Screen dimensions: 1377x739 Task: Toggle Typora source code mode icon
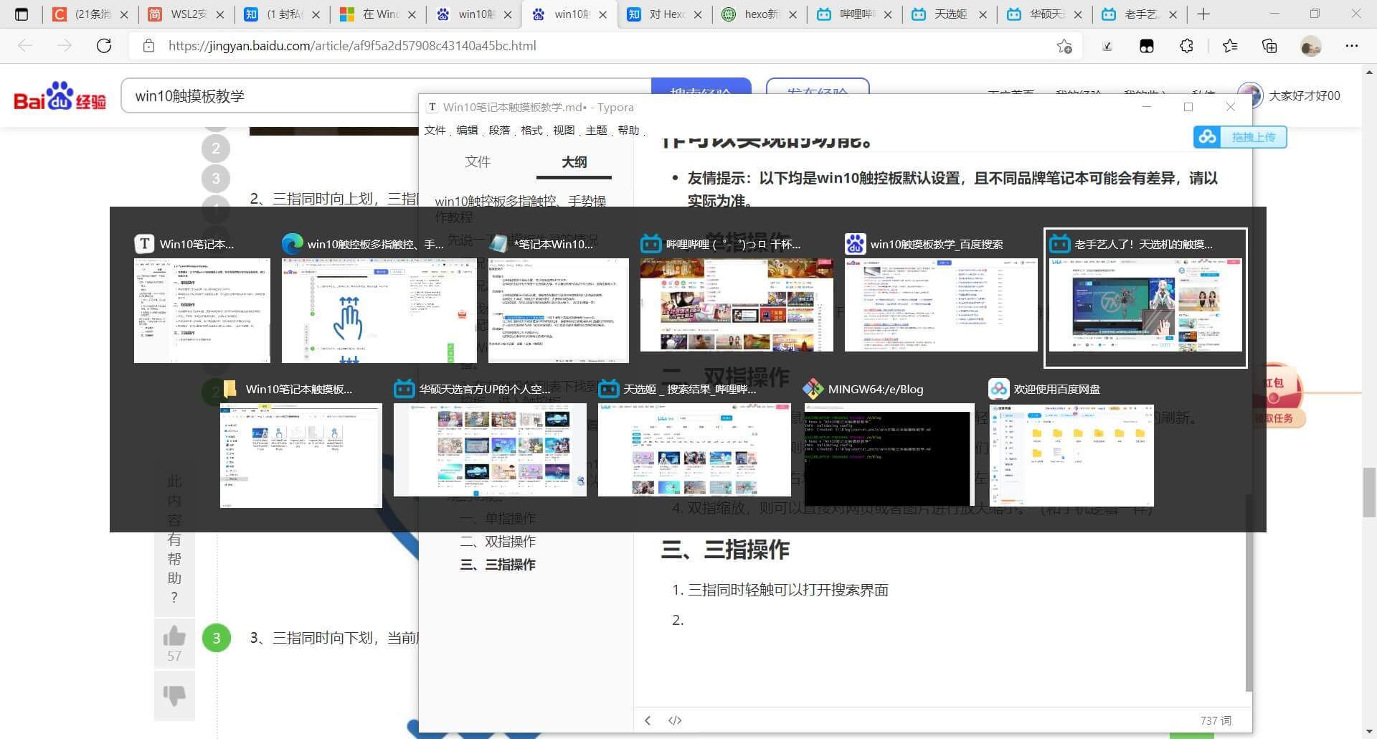pos(675,720)
